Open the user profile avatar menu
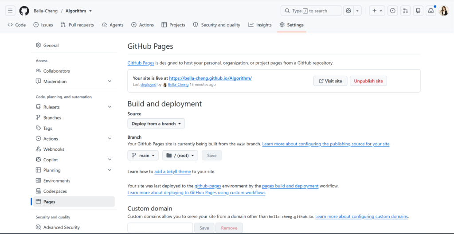Image resolution: width=454 pixels, height=234 pixels. coord(443,11)
